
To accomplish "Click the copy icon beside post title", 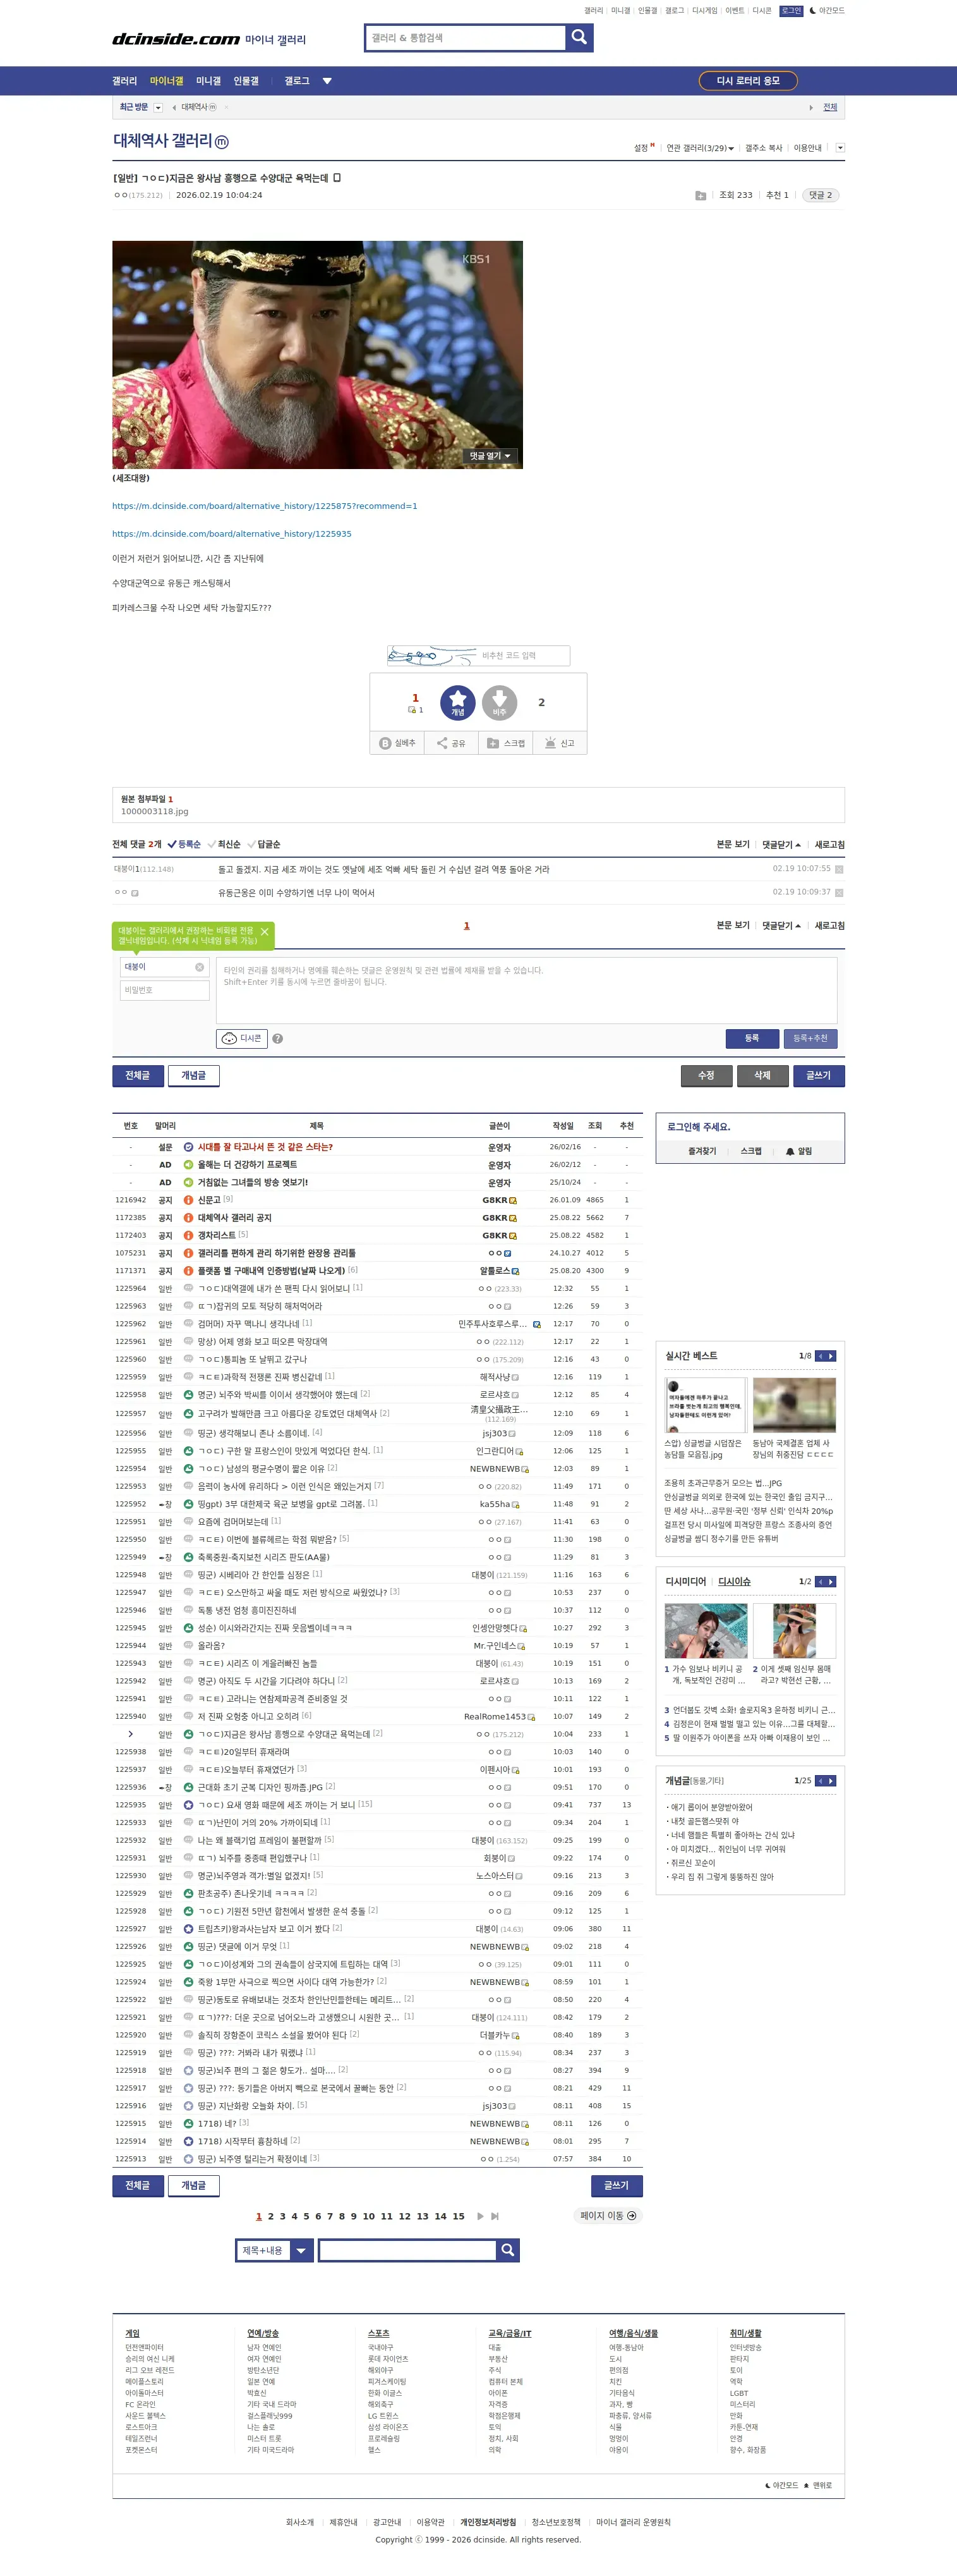I will (x=337, y=178).
